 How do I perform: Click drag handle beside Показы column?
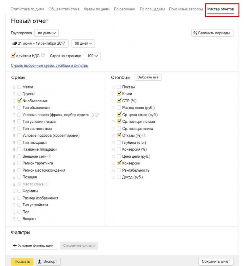(x=113, y=87)
